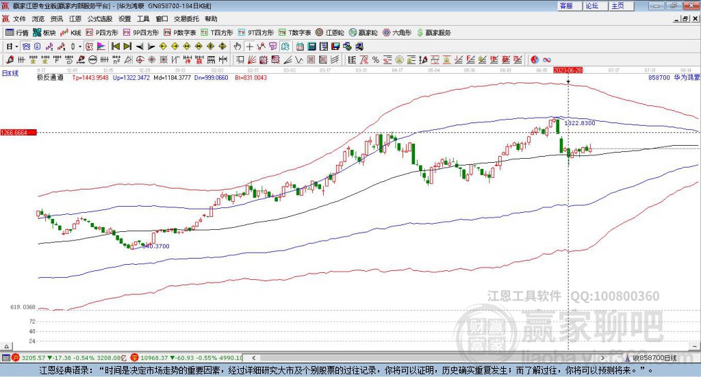Click the 极反通道 indicator name
This screenshot has height=377, width=701.
[51, 78]
